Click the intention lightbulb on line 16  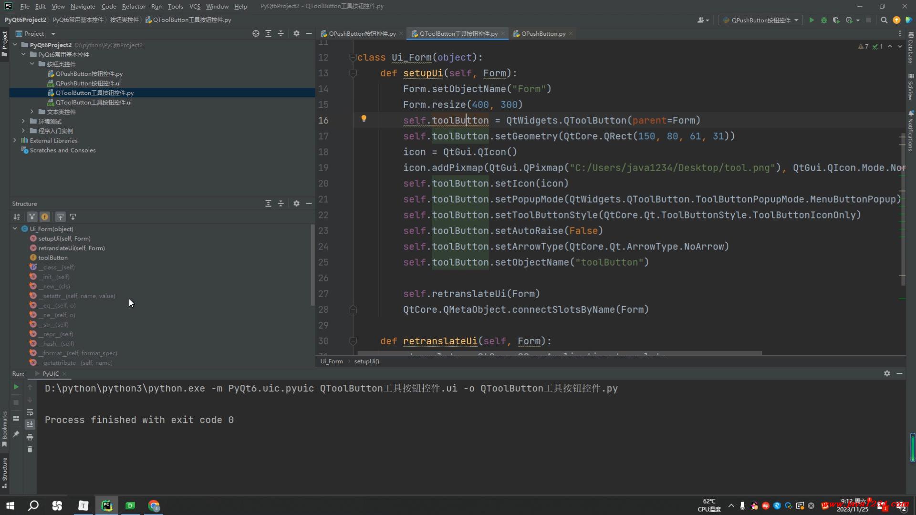coord(364,118)
